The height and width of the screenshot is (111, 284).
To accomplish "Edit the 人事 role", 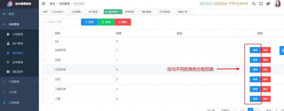I will [255, 99].
